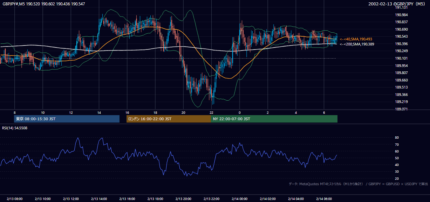Click price axis value 190.984
This screenshot has width=430, height=202.
tap(402, 15)
